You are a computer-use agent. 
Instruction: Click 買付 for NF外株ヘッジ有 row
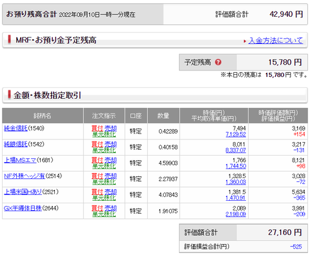tap(98, 176)
